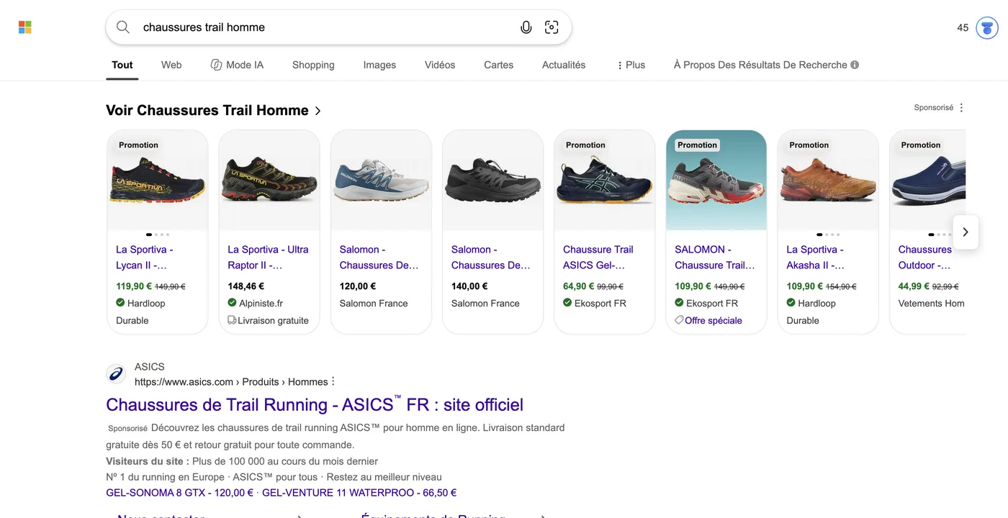This screenshot has height=518, width=1008.
Task: Click the 120,00 € Salomon price
Action: tap(358, 286)
